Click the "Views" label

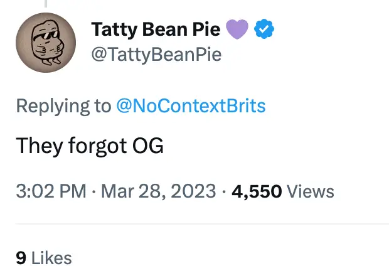click(310, 191)
